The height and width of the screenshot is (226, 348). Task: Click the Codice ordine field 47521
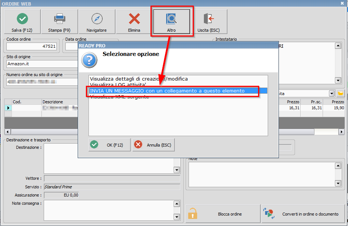click(x=31, y=46)
